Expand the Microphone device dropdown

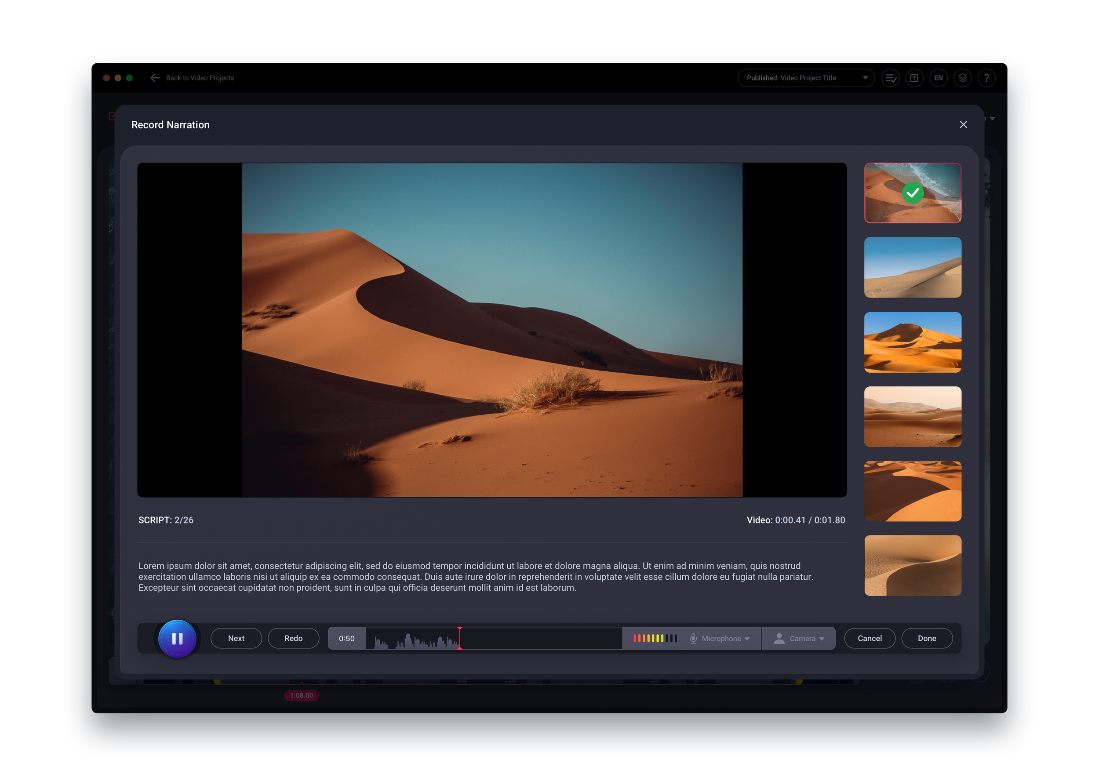pos(747,638)
